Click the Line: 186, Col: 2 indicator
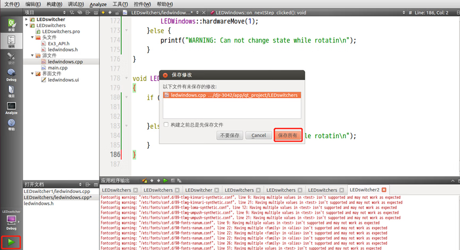This screenshot has height=250, width=460. pyautogui.click(x=431, y=13)
